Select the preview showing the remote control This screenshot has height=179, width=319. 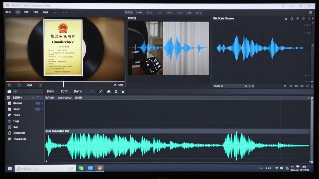pos(168,48)
